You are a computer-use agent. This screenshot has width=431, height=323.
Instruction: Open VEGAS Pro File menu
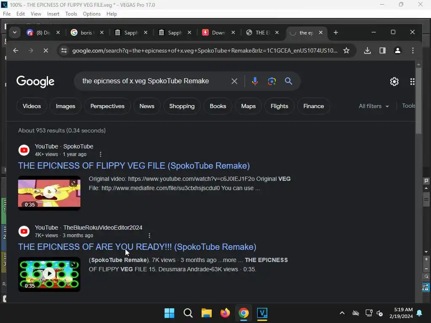click(x=7, y=14)
